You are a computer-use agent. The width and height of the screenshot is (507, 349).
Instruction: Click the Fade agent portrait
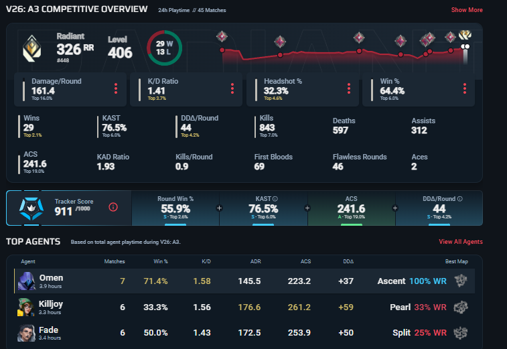(x=26, y=333)
